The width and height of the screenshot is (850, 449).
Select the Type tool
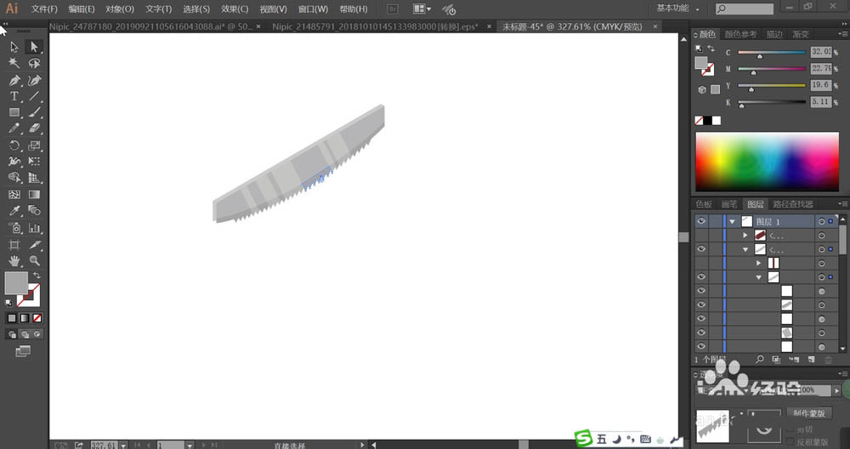(14, 97)
